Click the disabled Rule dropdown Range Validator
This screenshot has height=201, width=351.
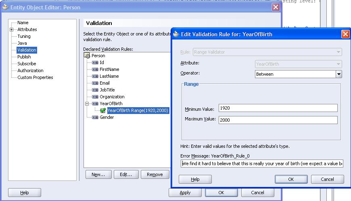267,52
